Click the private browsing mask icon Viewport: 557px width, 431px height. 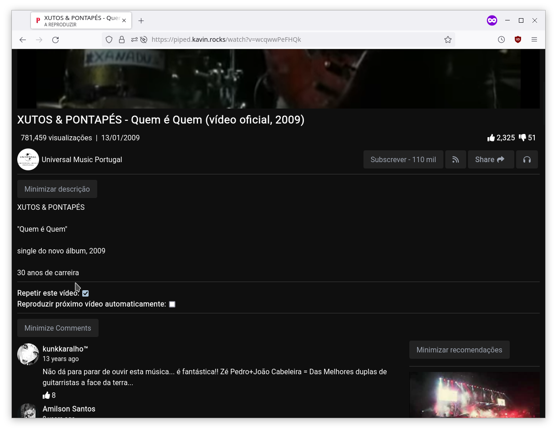(492, 20)
